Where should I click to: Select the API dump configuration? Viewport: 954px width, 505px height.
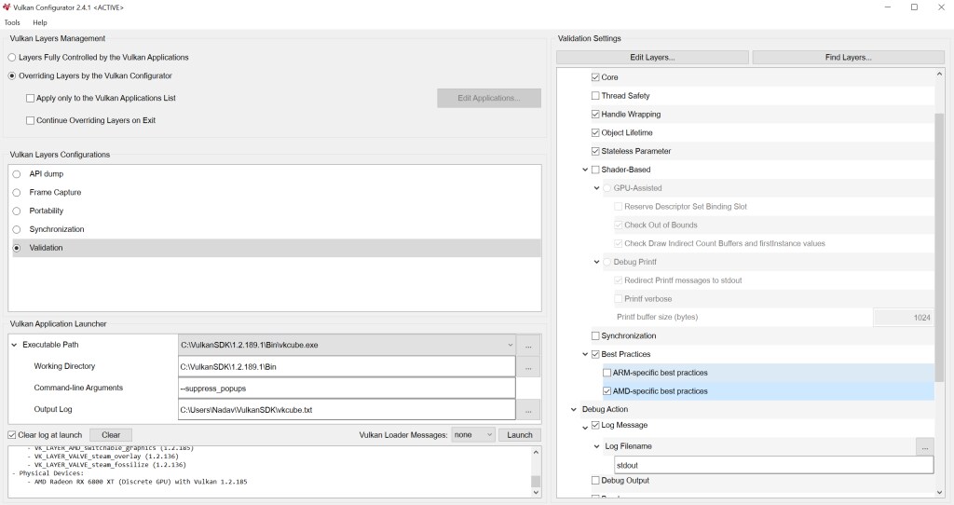click(x=17, y=174)
